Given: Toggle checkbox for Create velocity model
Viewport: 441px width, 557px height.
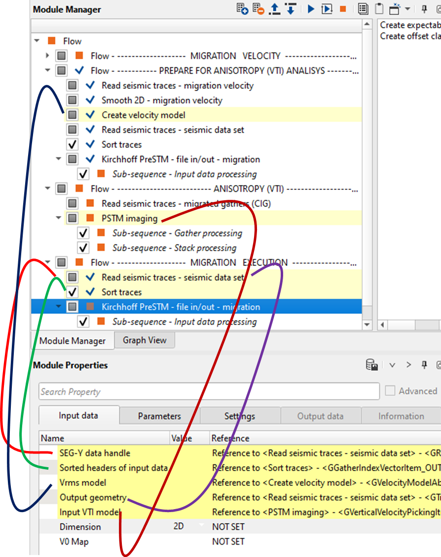Looking at the screenshot, I should (x=73, y=115).
